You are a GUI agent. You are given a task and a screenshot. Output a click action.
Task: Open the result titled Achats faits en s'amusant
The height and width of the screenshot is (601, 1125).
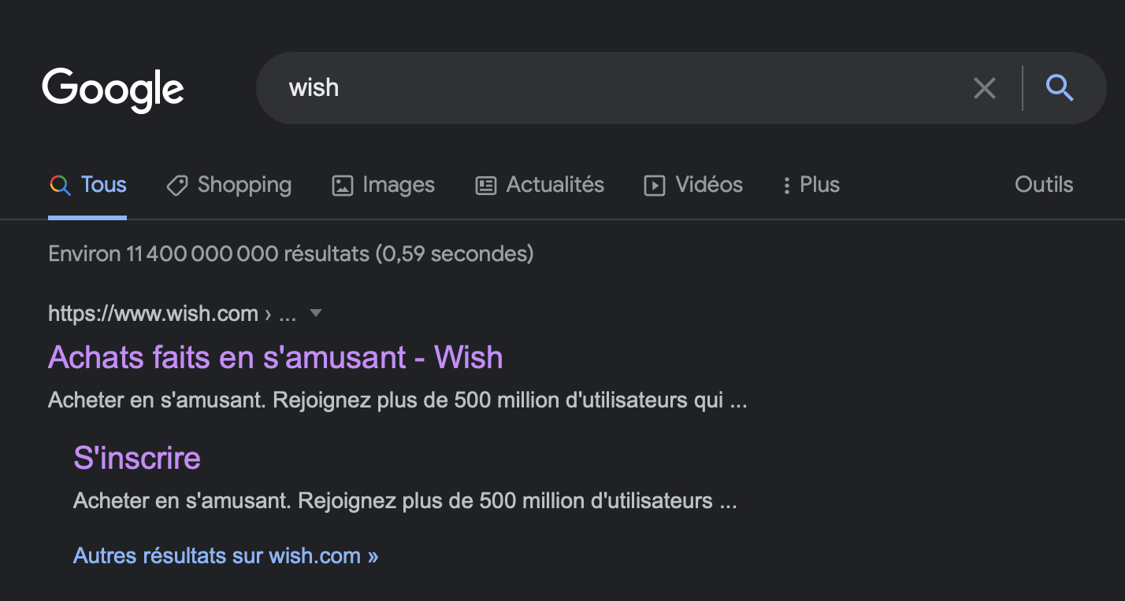(x=275, y=357)
